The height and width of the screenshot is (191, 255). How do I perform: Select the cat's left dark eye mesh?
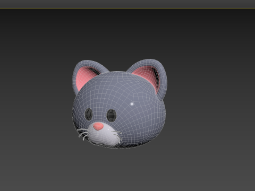pyautogui.click(x=89, y=114)
